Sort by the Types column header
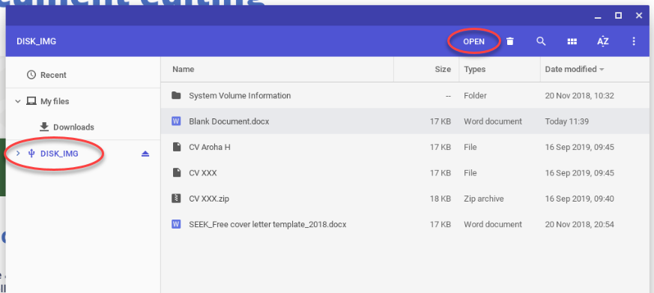Viewport: 654px width, 293px height. (x=475, y=69)
